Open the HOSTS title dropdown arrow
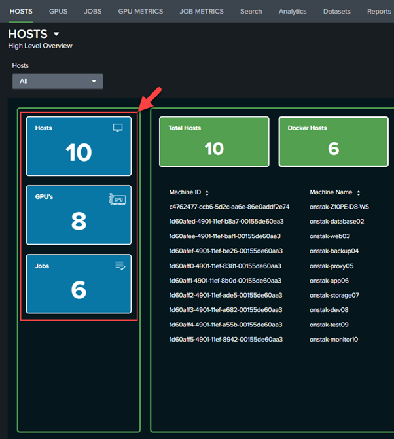The width and height of the screenshot is (394, 439). pos(56,34)
